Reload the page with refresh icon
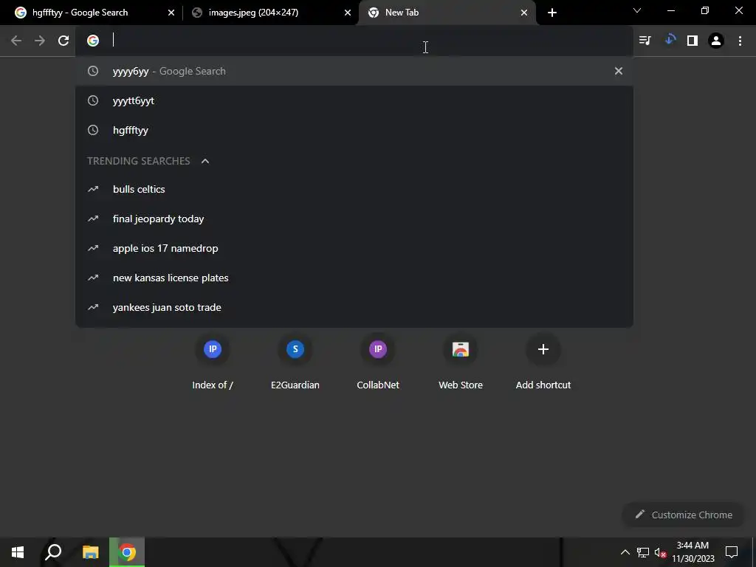 click(x=63, y=41)
